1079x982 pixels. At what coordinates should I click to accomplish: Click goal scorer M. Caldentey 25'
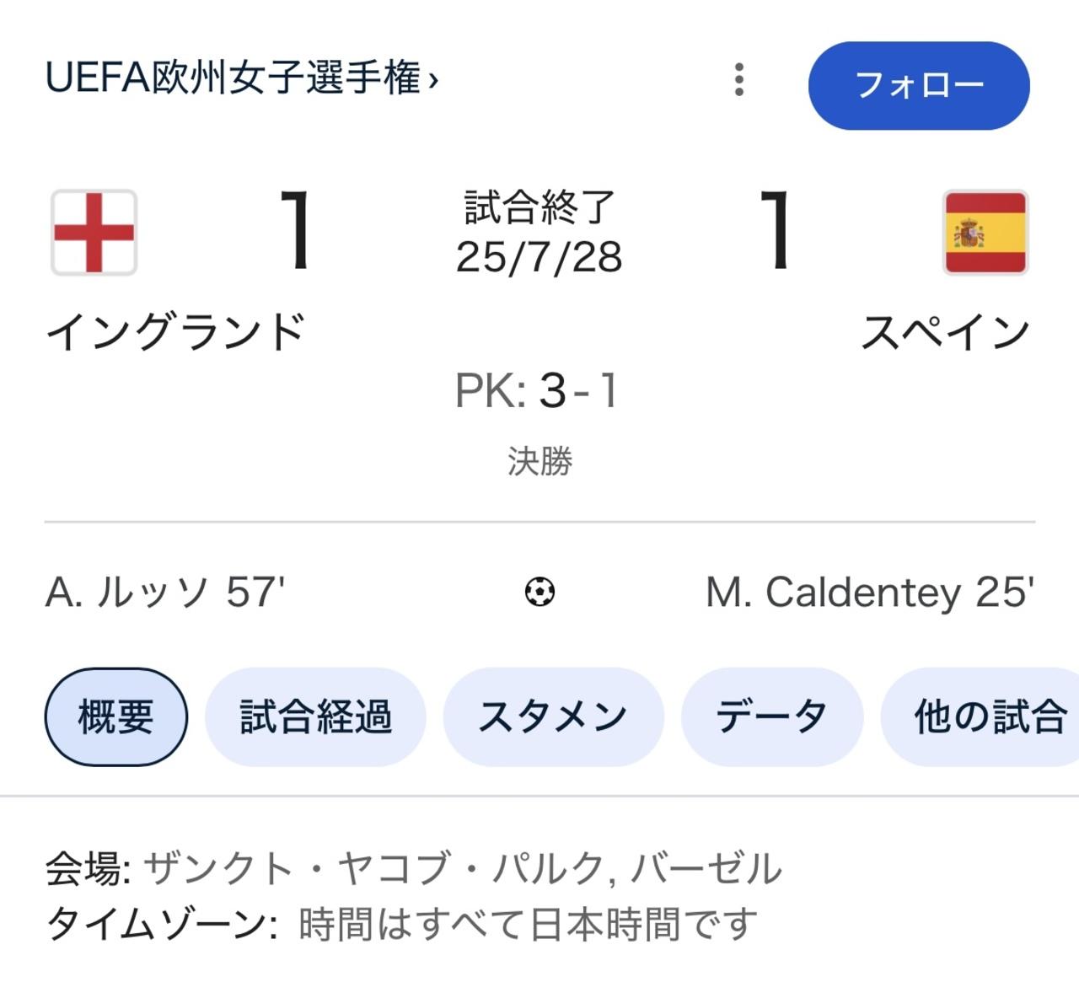click(870, 592)
